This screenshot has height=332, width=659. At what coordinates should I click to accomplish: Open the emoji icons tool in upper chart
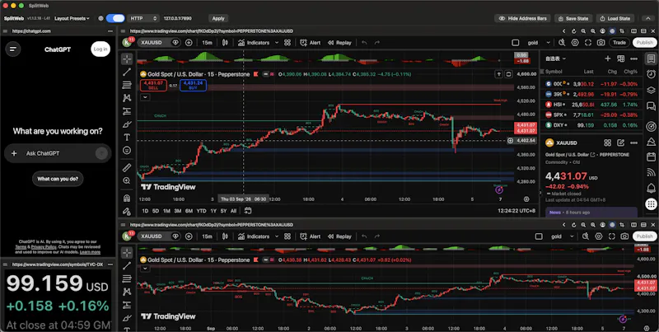tap(127, 150)
